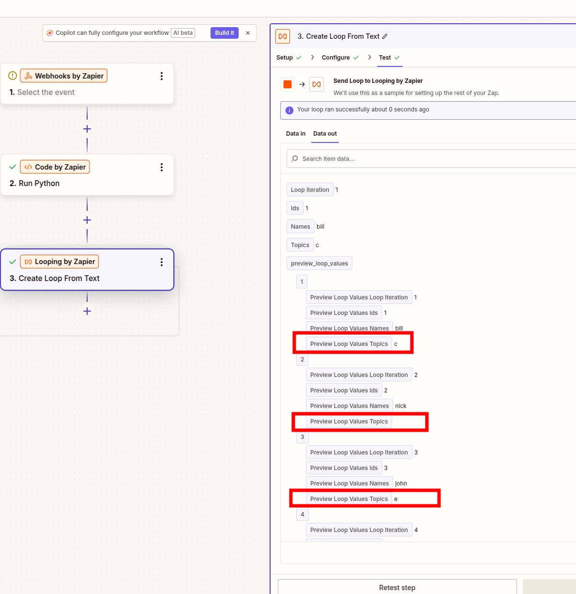
Task: Collapse the preview_loop_values group
Action: click(x=319, y=264)
